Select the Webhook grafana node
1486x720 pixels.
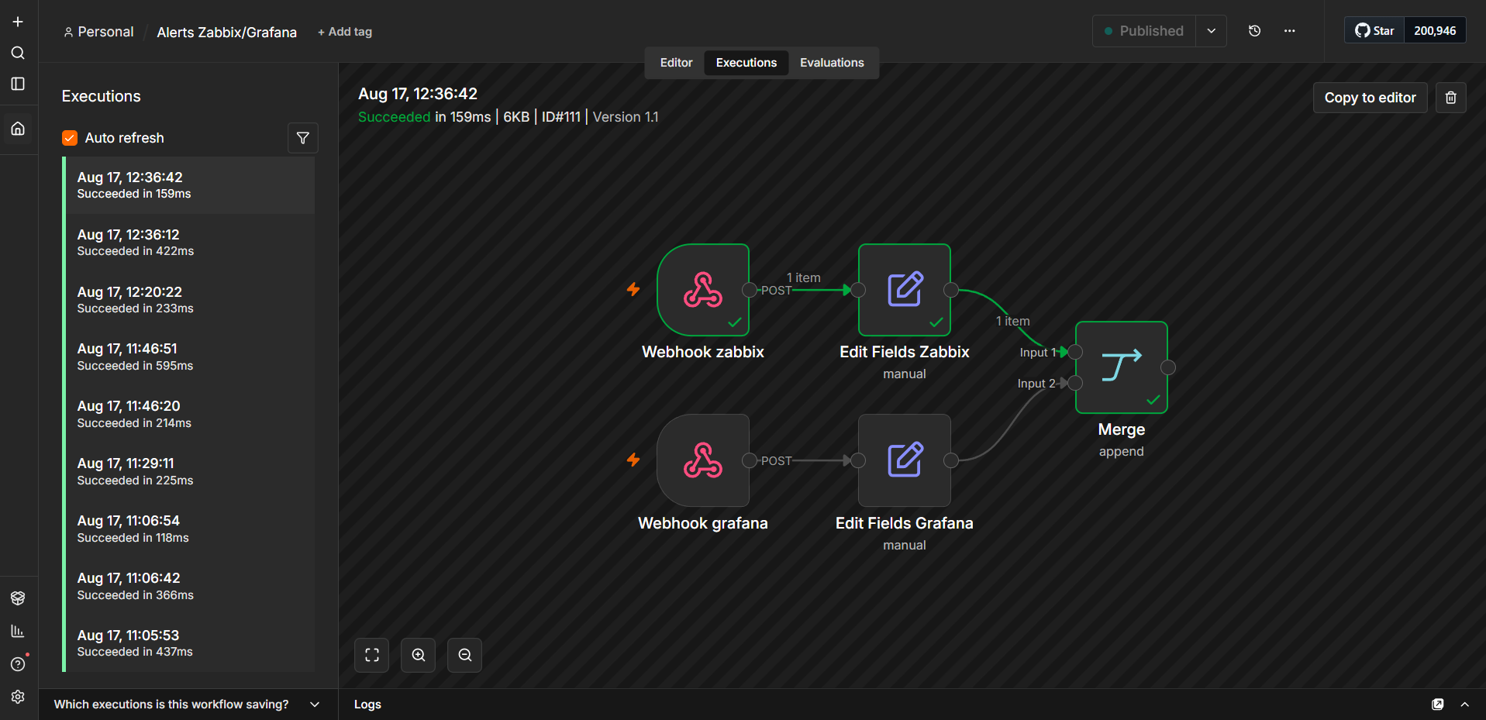point(703,460)
